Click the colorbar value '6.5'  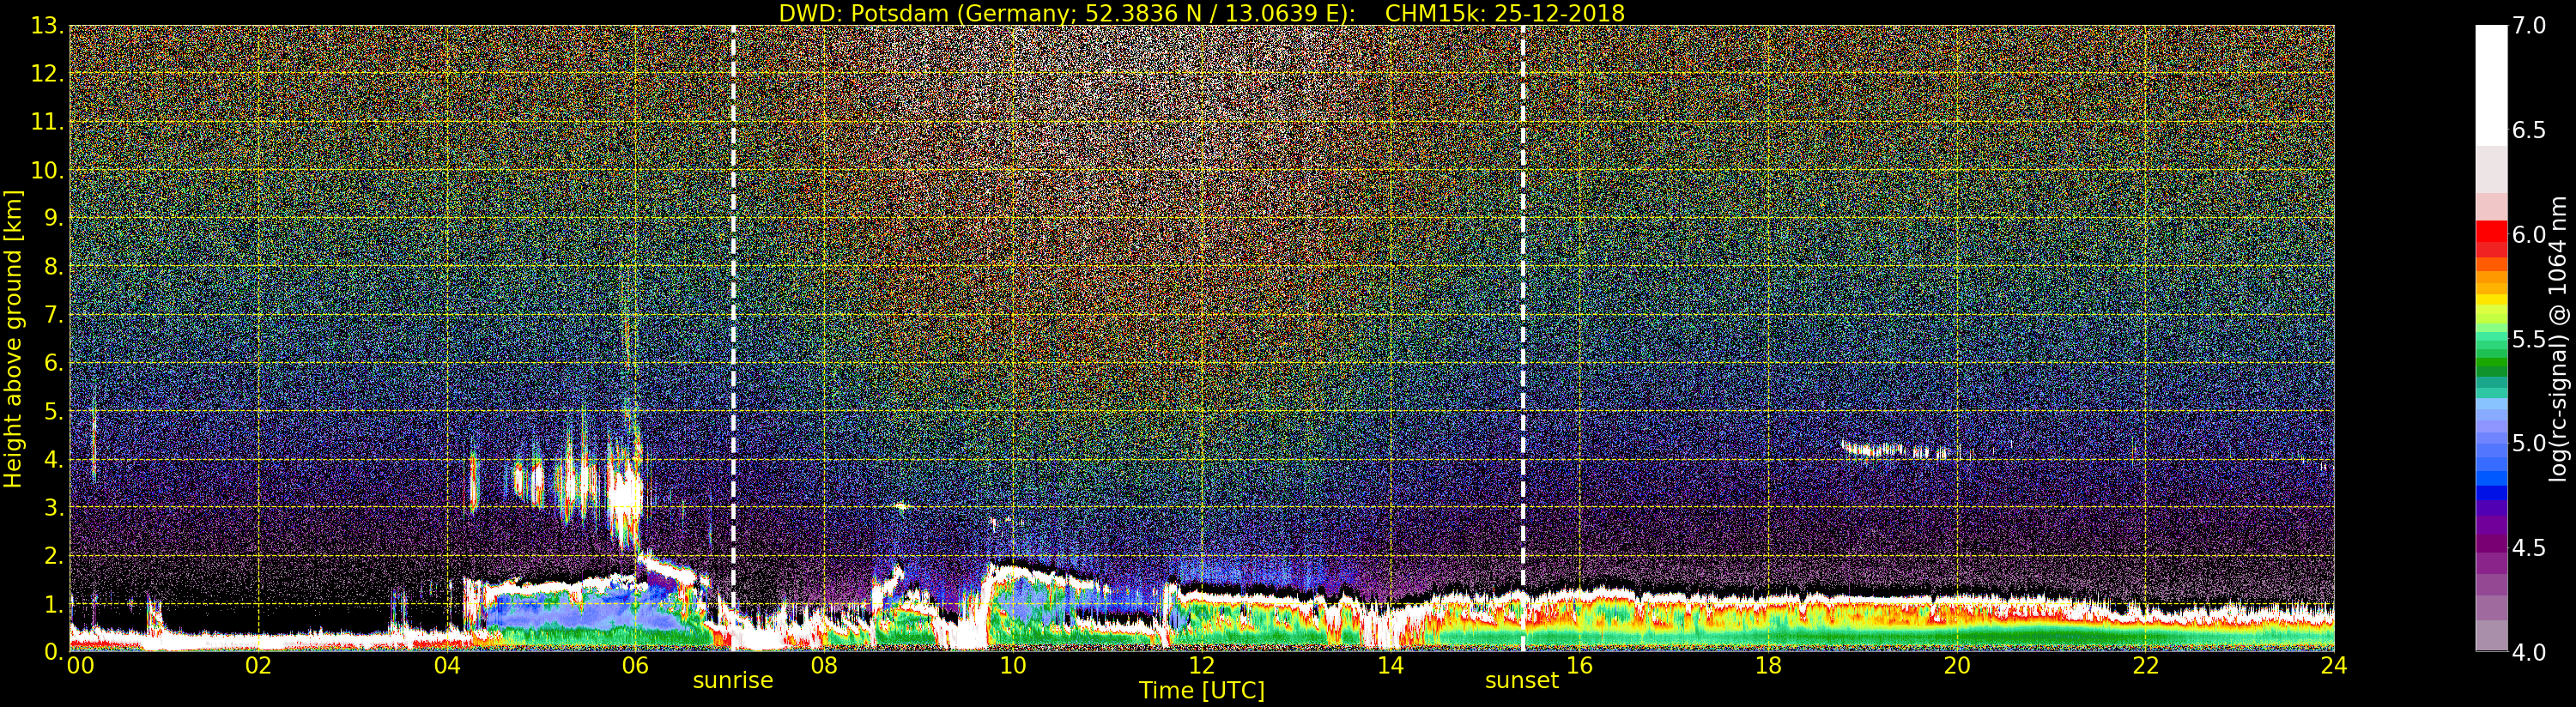[x=2529, y=130]
